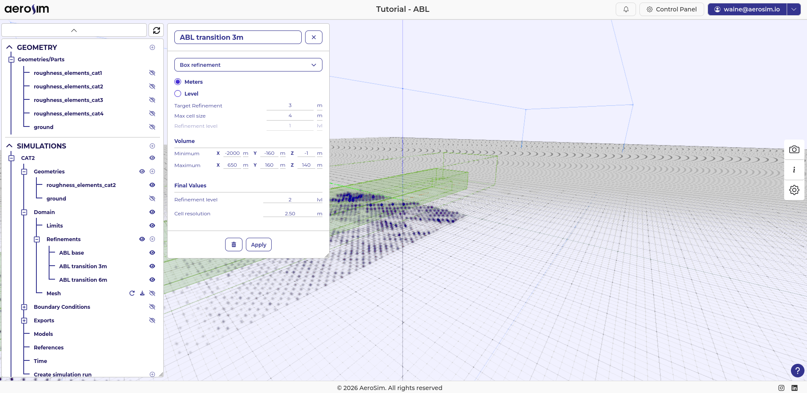
Task: Open the notifications bell icon
Action: (625, 9)
